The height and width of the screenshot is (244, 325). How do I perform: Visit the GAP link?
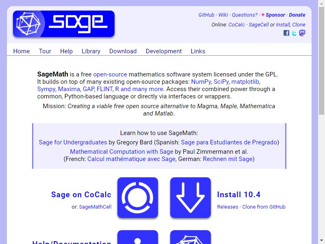89,89
